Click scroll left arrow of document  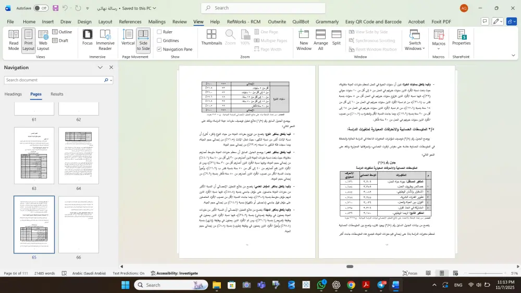121,266
